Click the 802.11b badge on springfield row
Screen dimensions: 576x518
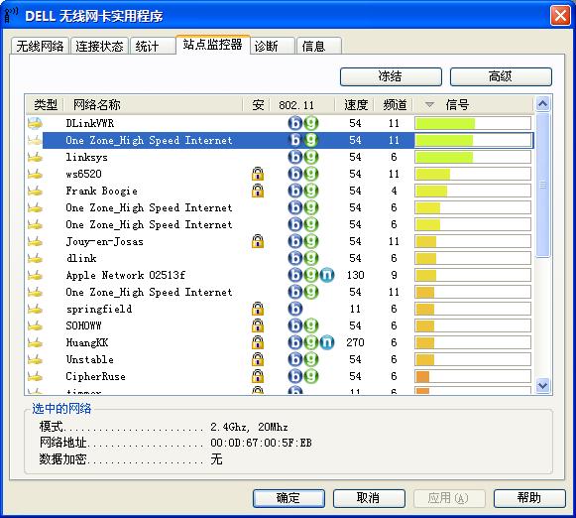[295, 309]
